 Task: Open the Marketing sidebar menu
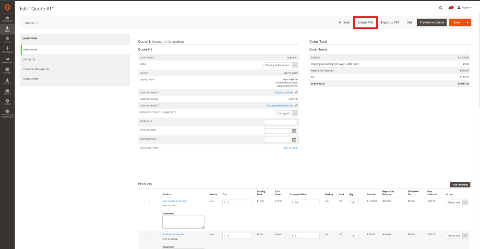7,60
